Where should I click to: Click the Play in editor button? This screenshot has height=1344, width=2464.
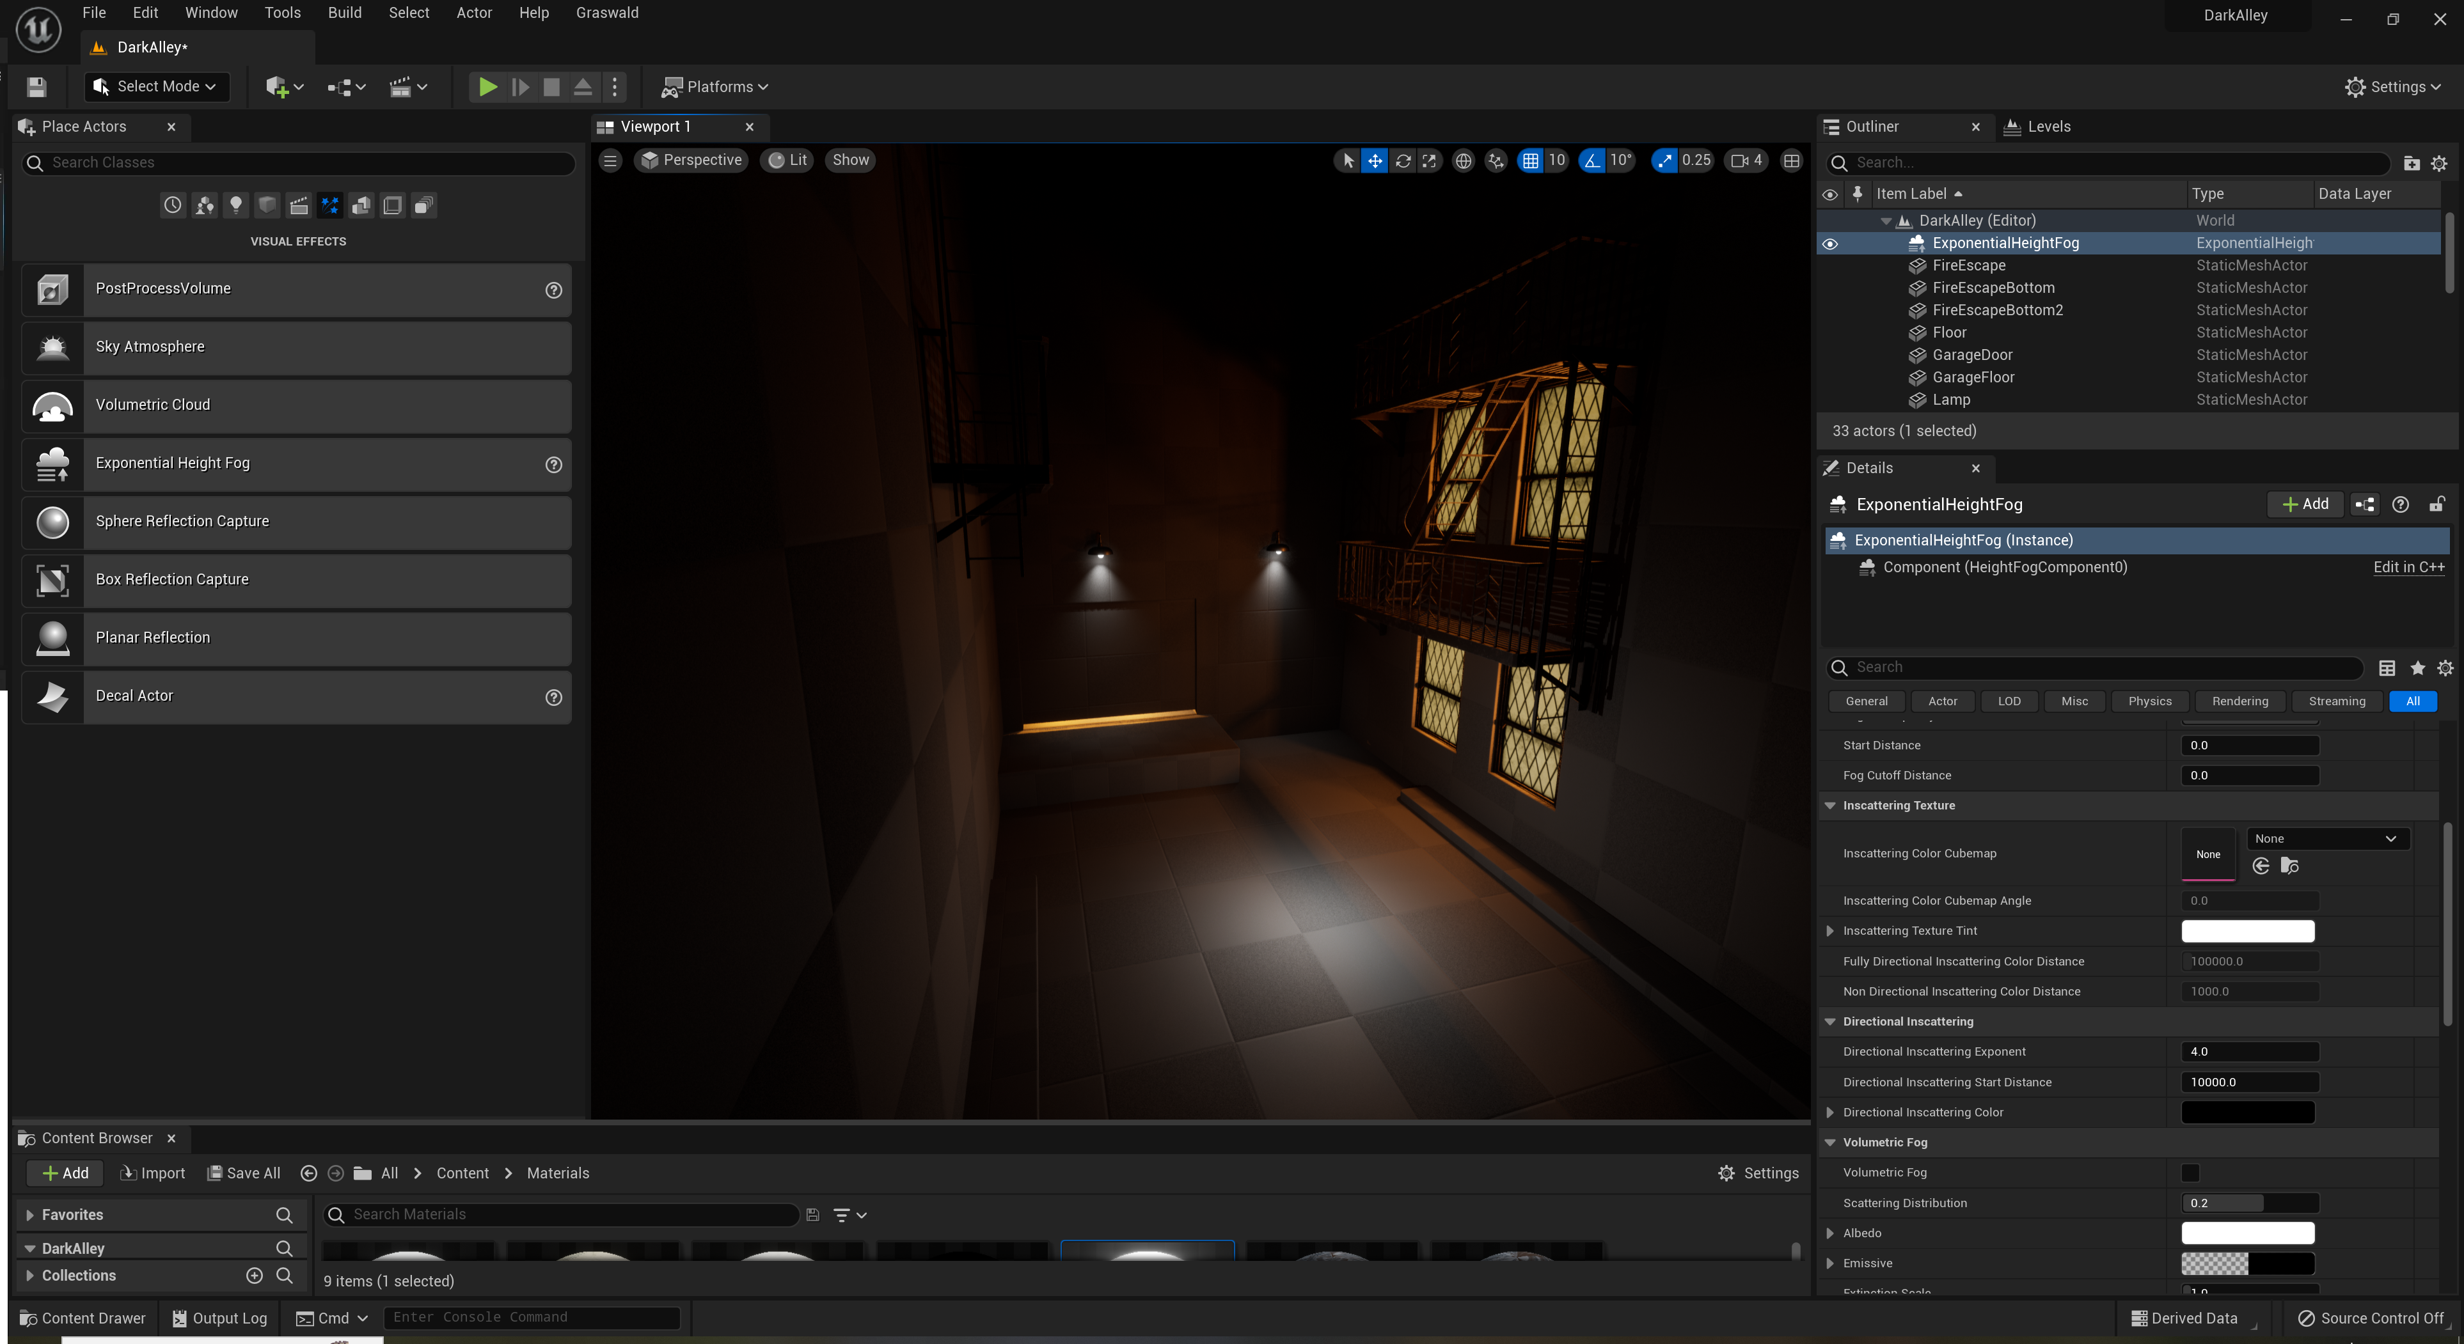pyautogui.click(x=487, y=87)
